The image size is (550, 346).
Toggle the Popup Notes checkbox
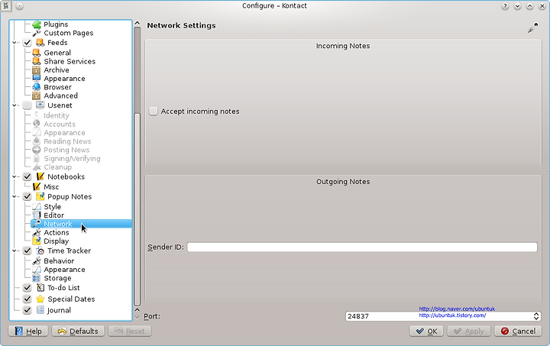pyautogui.click(x=27, y=196)
